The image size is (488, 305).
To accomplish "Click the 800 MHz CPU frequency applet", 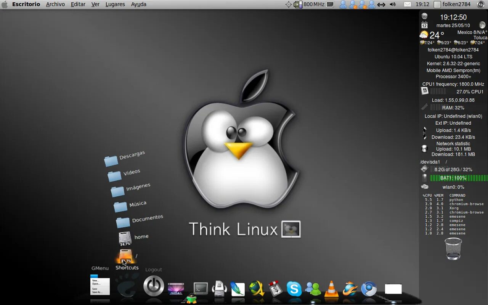I will (309, 4).
